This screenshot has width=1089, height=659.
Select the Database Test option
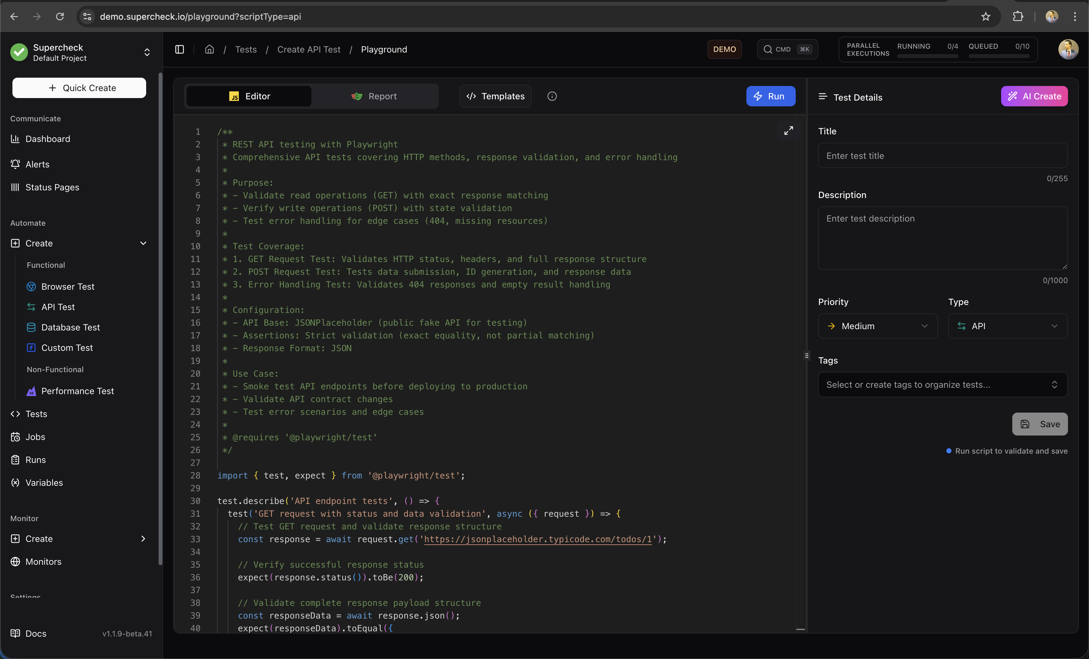[70, 327]
